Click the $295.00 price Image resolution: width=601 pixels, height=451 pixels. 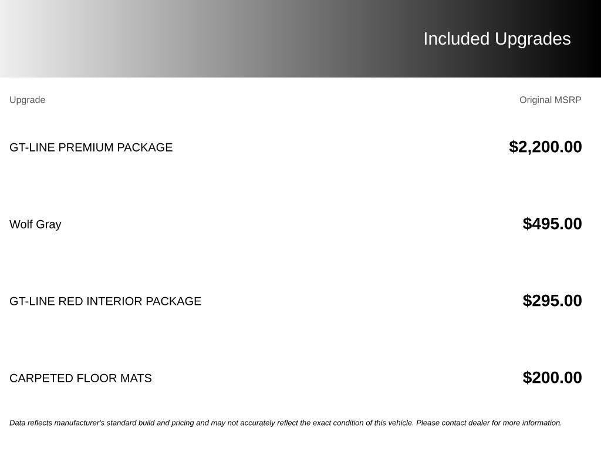pyautogui.click(x=552, y=301)
